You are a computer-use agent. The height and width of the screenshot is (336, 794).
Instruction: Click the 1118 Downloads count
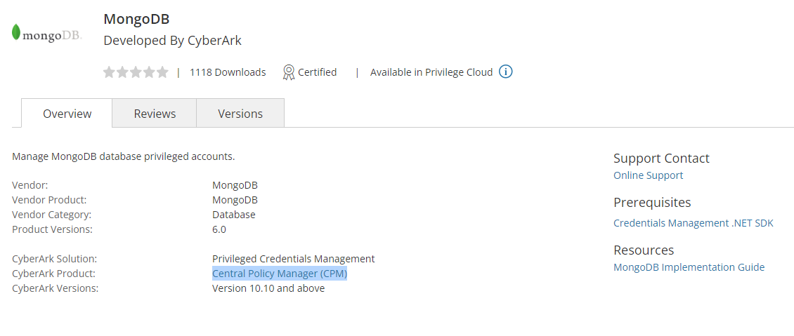point(228,72)
